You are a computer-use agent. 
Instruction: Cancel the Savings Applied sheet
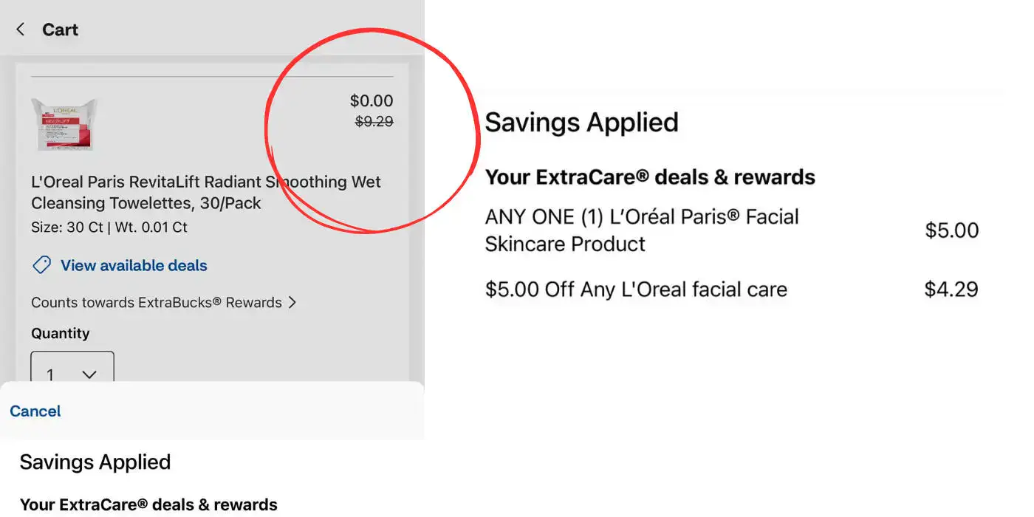[x=35, y=411]
